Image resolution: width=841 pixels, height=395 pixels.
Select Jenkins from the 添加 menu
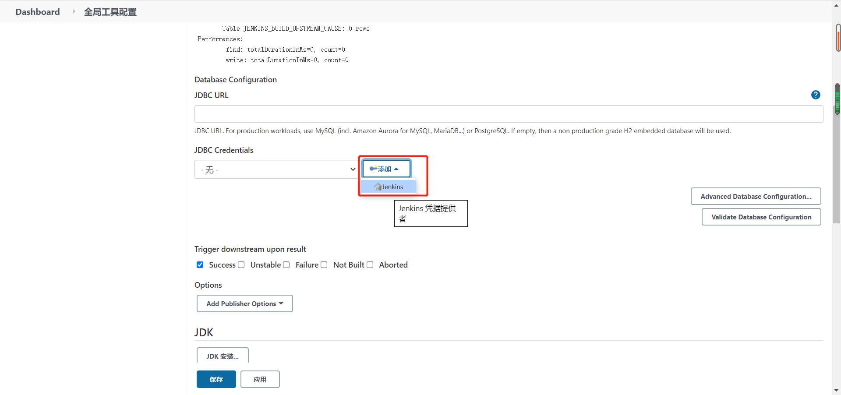pos(388,187)
